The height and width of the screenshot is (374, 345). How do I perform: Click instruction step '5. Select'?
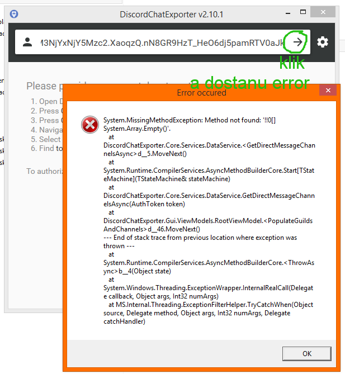45,139
